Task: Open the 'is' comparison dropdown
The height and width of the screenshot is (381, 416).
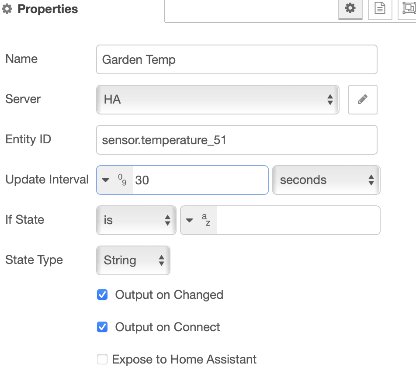Action: (x=136, y=220)
